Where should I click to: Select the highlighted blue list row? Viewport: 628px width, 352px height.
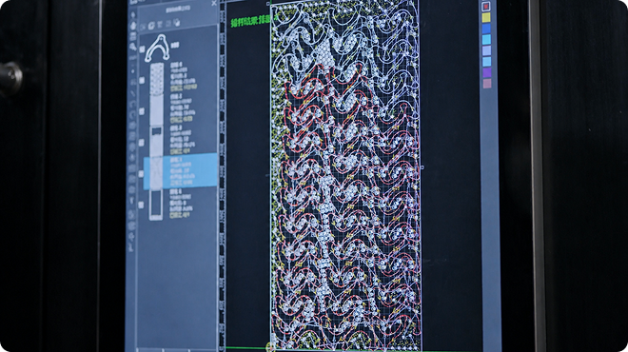click(181, 172)
